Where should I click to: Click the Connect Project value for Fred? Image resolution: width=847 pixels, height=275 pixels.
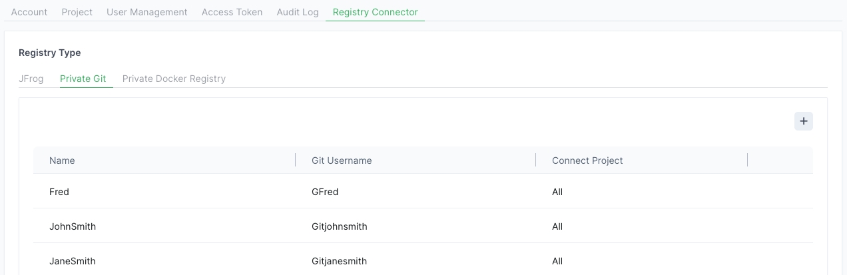[557, 192]
